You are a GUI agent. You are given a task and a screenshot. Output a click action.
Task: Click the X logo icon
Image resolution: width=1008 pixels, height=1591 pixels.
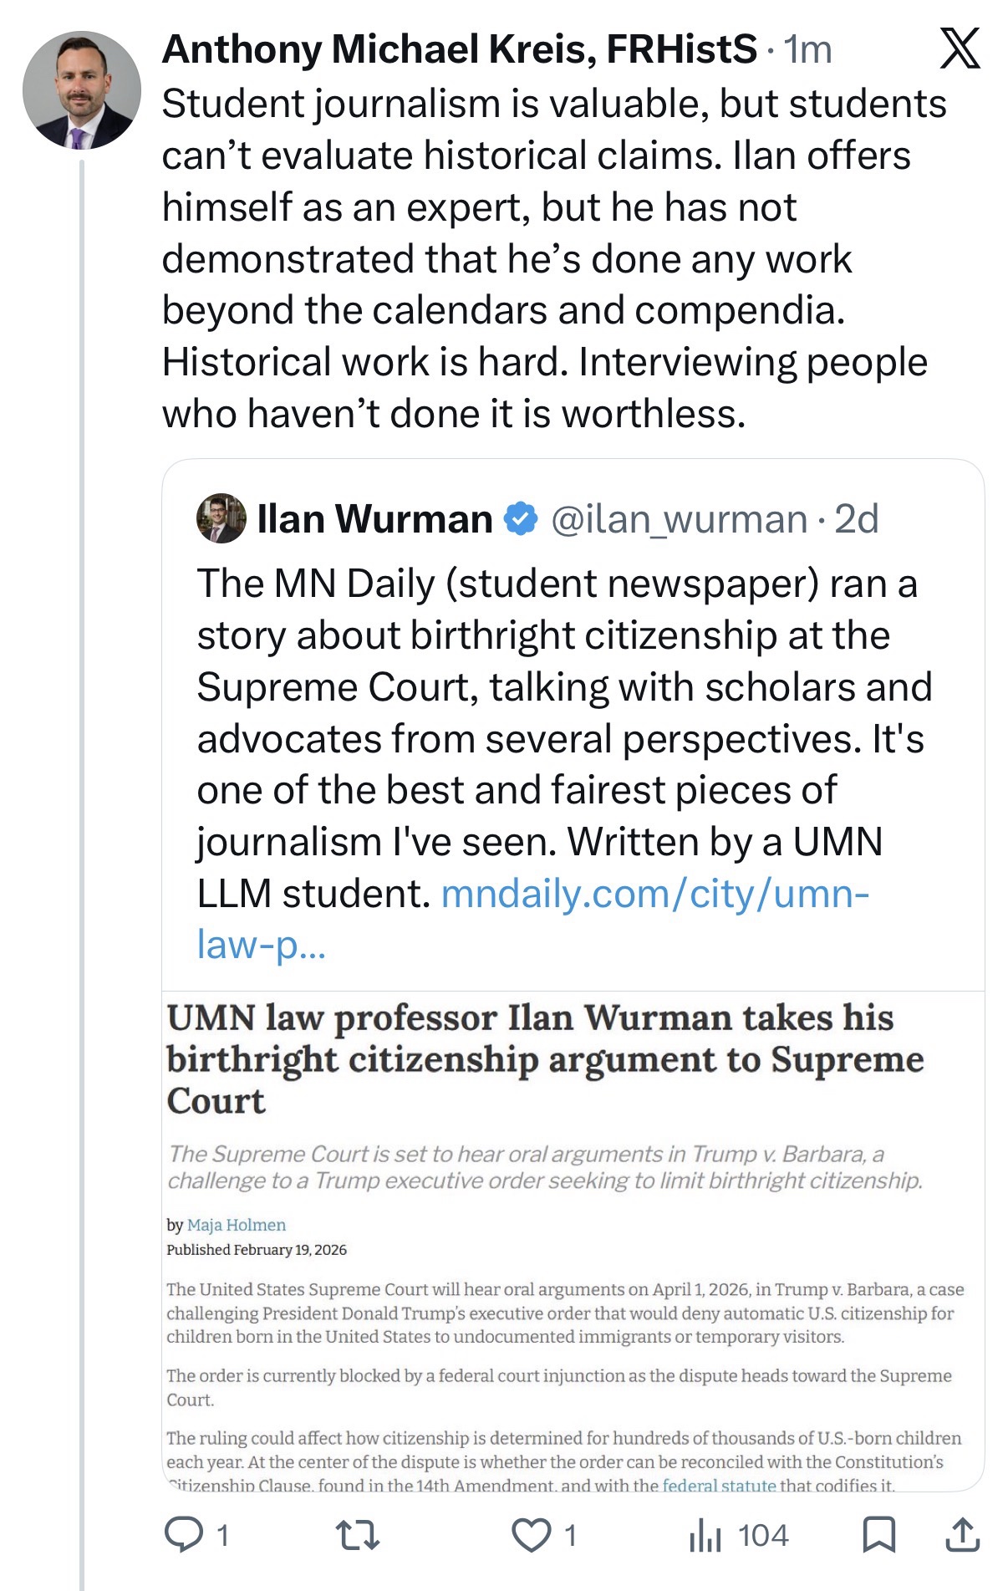coord(960,48)
